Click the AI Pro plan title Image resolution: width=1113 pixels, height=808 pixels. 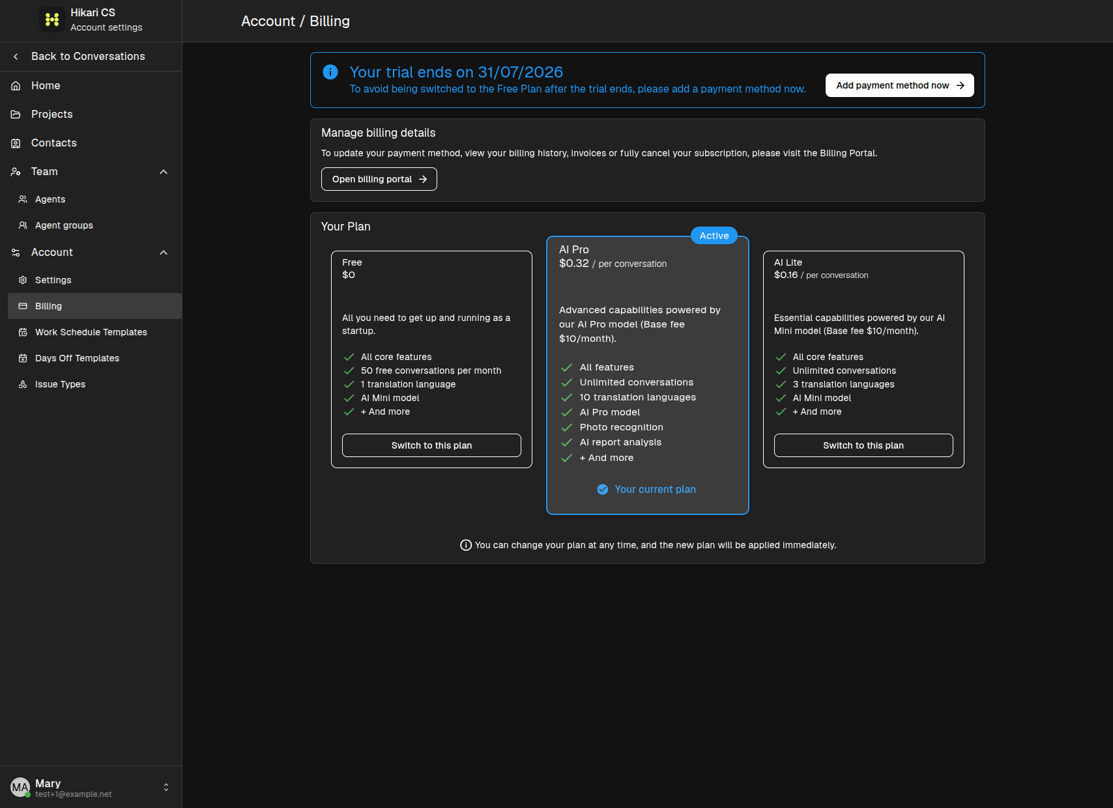(x=574, y=249)
